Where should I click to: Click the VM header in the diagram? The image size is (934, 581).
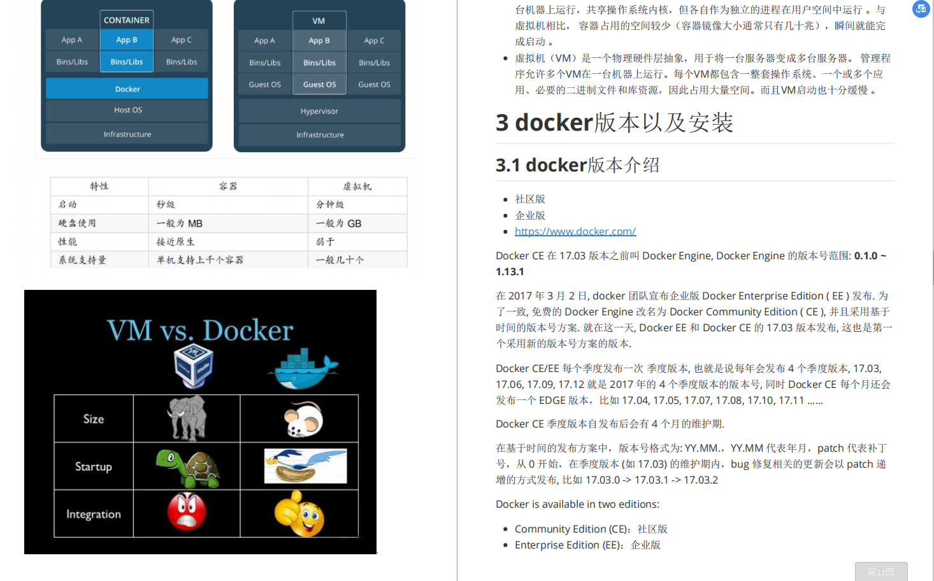[319, 20]
